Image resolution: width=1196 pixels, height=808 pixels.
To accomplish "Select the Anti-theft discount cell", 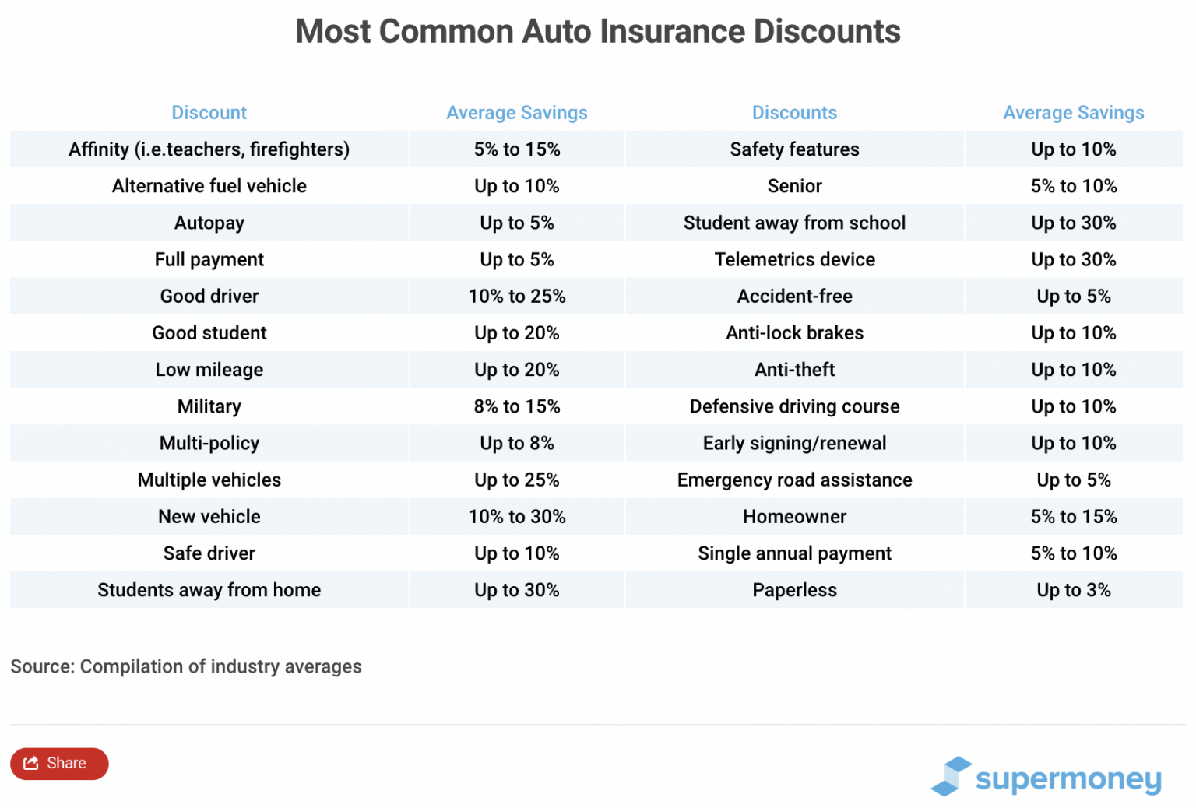I will click(x=794, y=369).
